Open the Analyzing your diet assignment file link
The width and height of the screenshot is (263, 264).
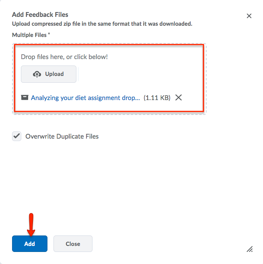85,98
